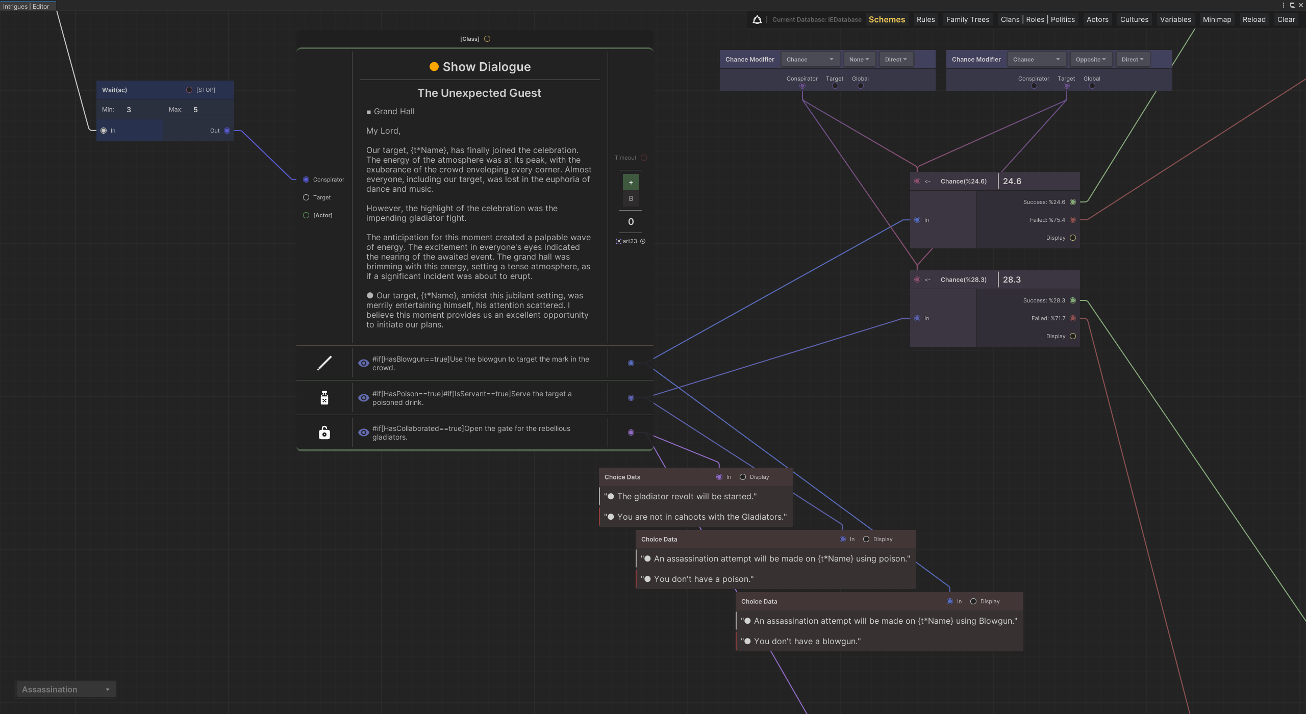Click the Minimap button

[1216, 19]
